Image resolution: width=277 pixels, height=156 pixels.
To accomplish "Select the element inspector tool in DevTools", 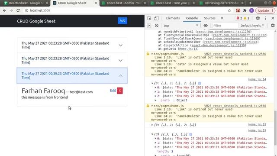I will point(149,18).
